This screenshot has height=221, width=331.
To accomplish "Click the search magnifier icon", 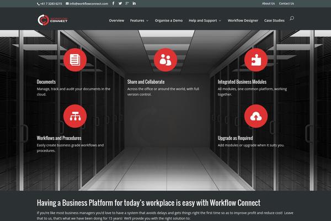I will [x=292, y=18].
